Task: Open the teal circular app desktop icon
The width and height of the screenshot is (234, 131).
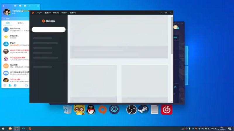Action: (x=114, y=109)
